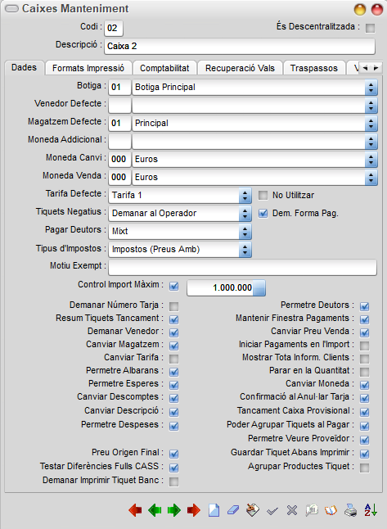Click the eraser icon in bottom toolbar
The height and width of the screenshot is (529, 387).
[x=233, y=510]
